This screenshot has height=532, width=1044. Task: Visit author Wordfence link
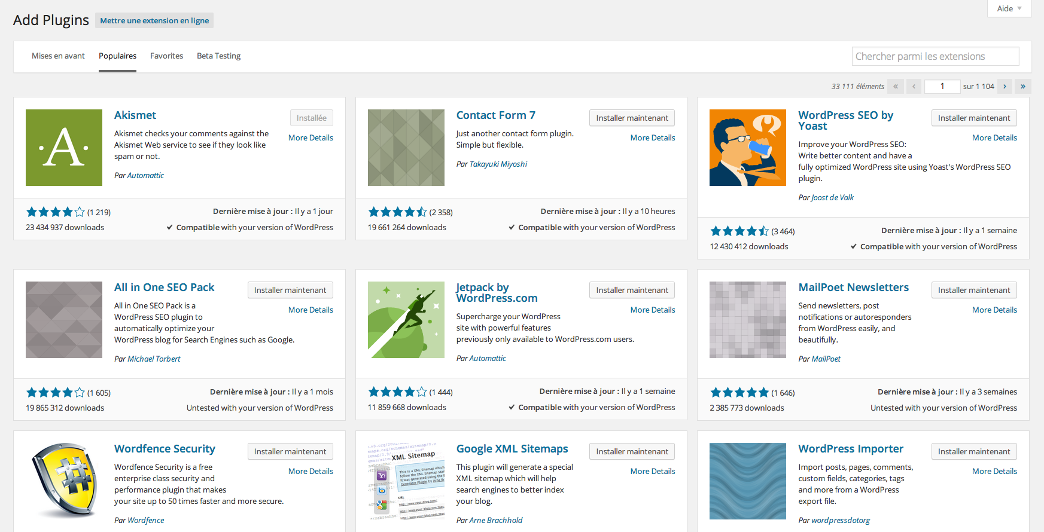(x=145, y=520)
